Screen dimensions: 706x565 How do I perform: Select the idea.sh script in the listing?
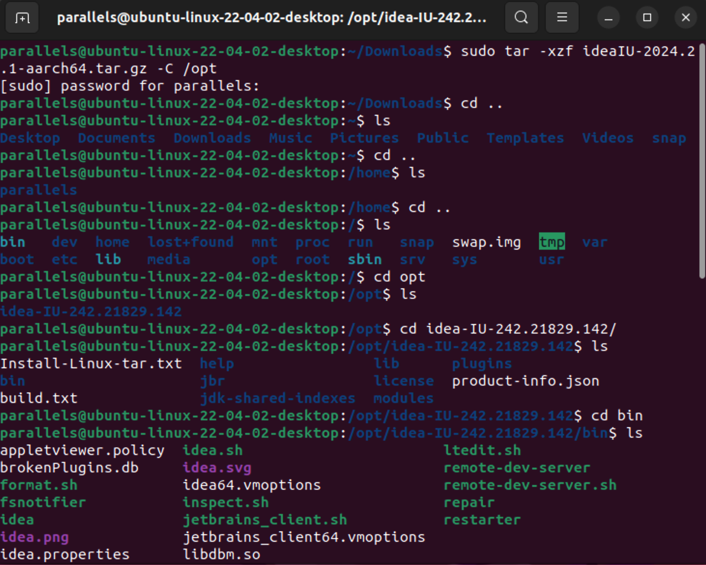(x=212, y=450)
